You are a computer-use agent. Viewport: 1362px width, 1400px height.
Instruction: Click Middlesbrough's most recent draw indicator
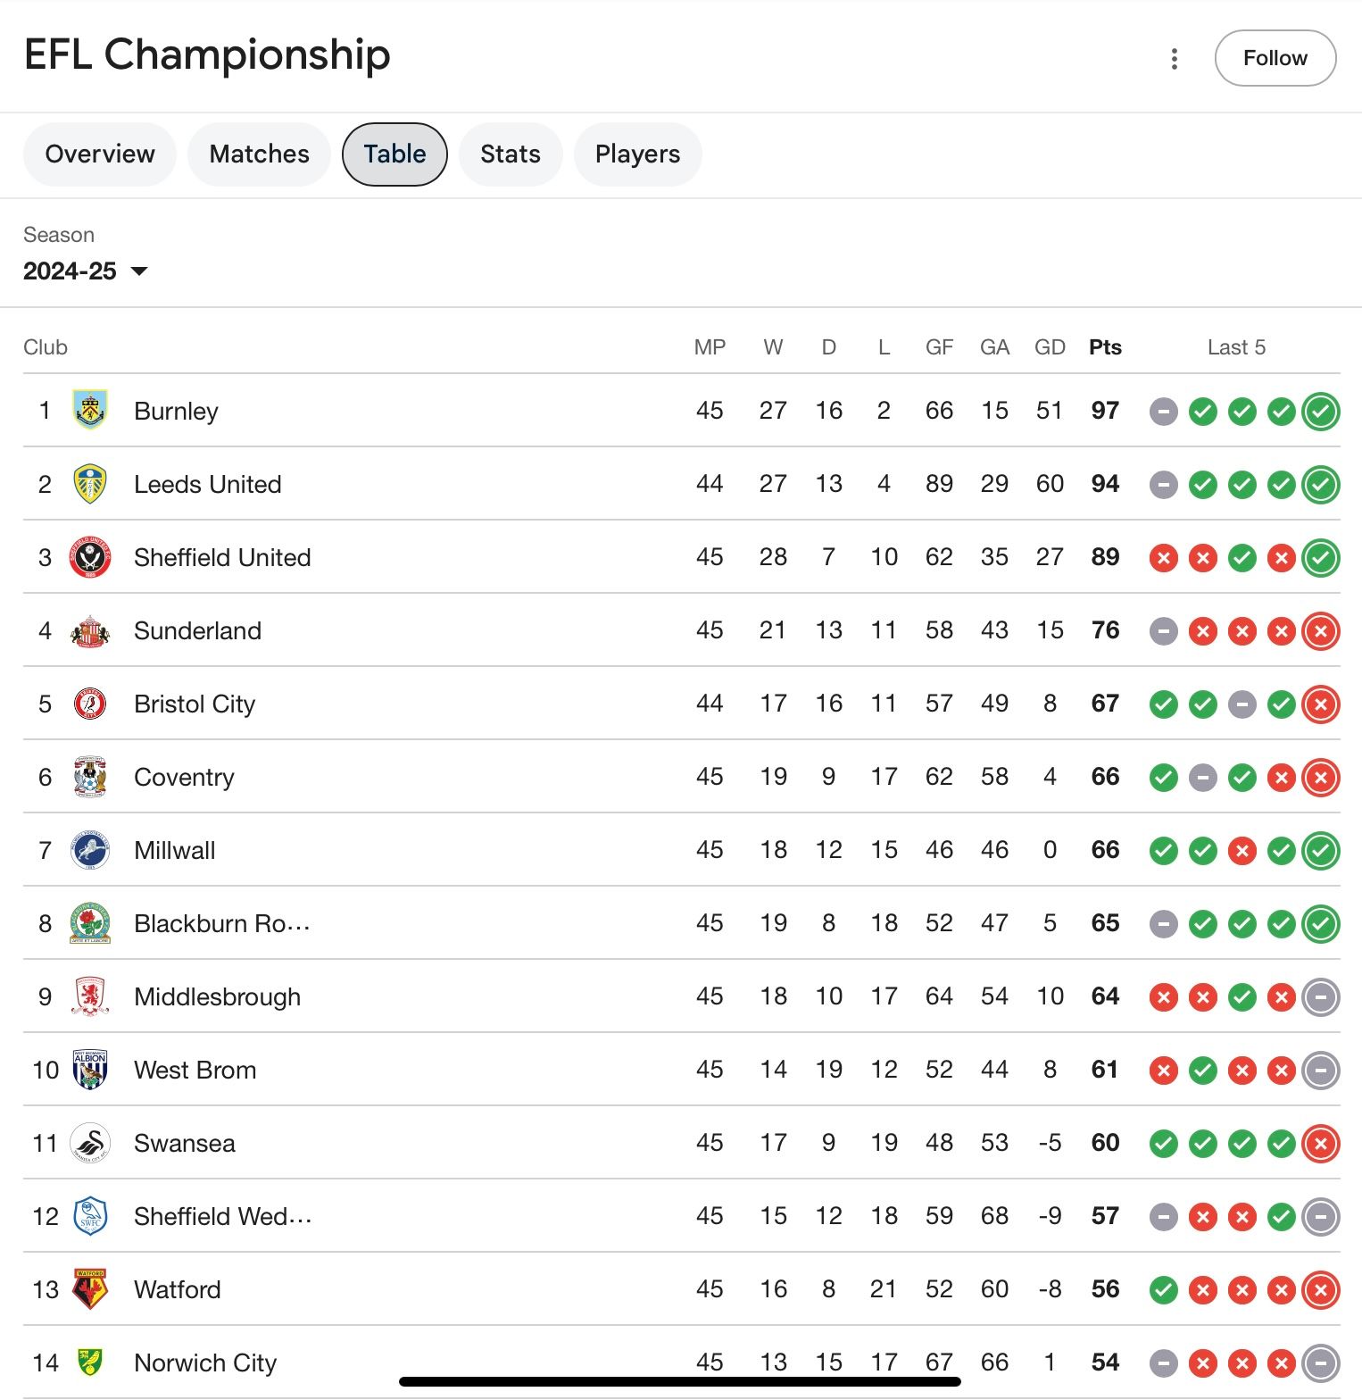pos(1320,997)
